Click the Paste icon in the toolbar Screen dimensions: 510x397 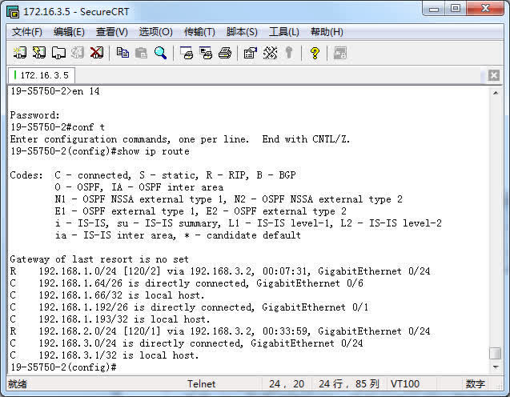pos(141,53)
